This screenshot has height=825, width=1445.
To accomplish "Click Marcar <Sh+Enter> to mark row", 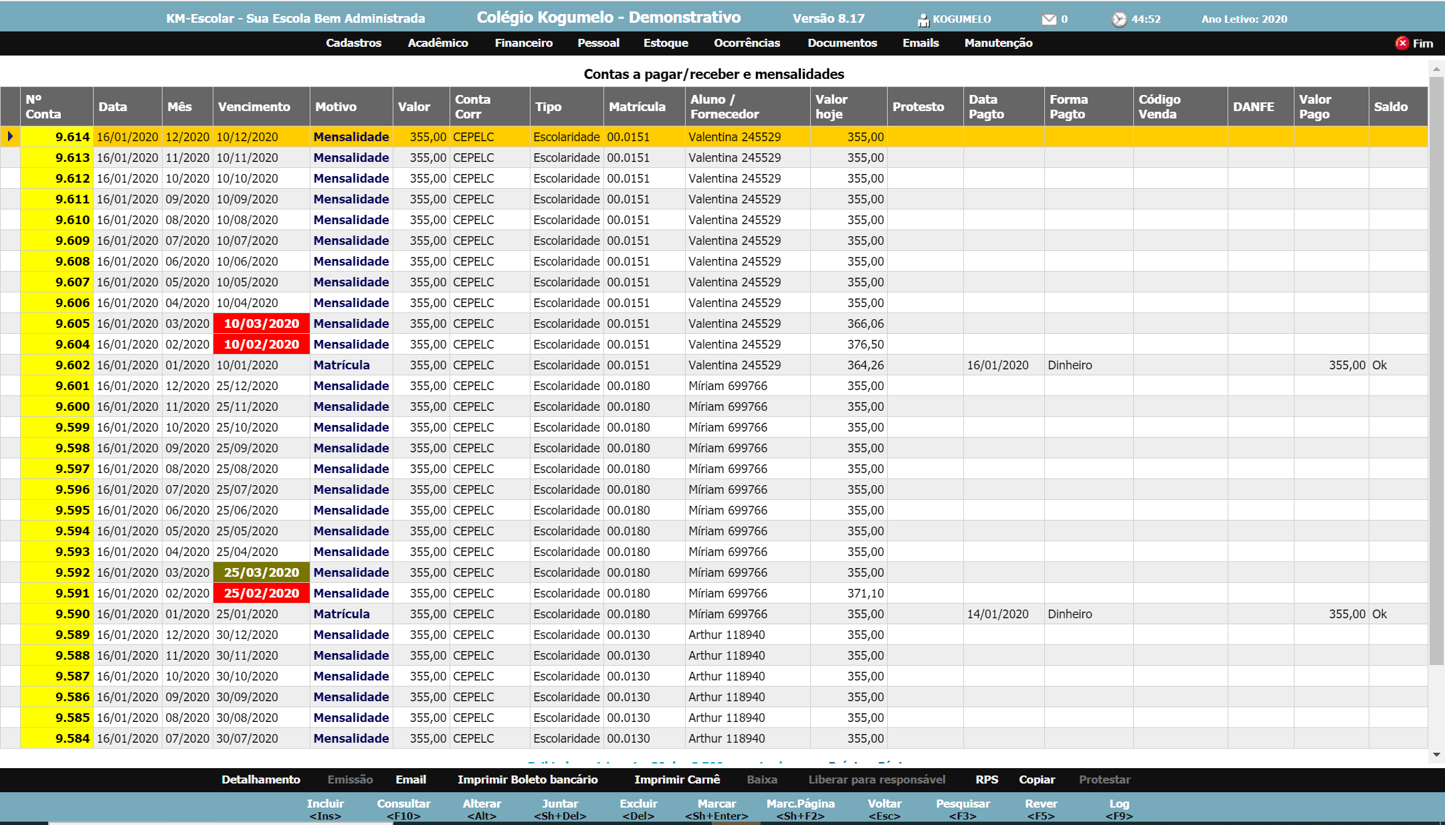I will click(716, 809).
